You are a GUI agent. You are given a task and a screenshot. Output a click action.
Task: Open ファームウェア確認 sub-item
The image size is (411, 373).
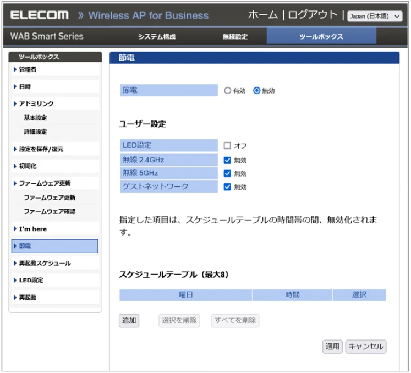(x=50, y=211)
